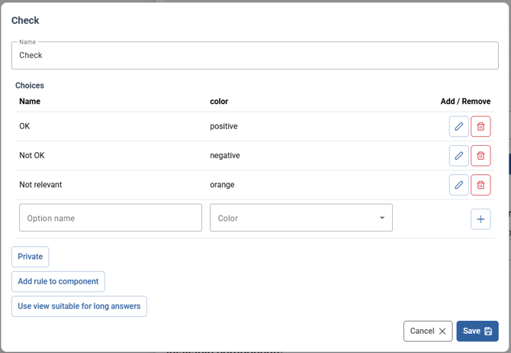Viewport: 511px width, 353px height.
Task: Remove the Not OK choice
Action: point(480,156)
